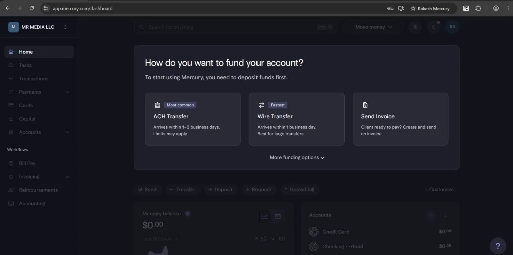Open the browser extensions puzzle icon

[478, 8]
